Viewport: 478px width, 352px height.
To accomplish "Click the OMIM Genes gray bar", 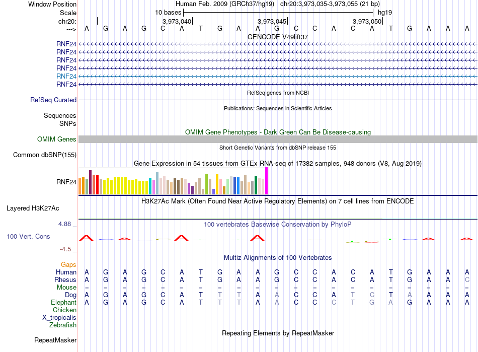I will pos(278,139).
